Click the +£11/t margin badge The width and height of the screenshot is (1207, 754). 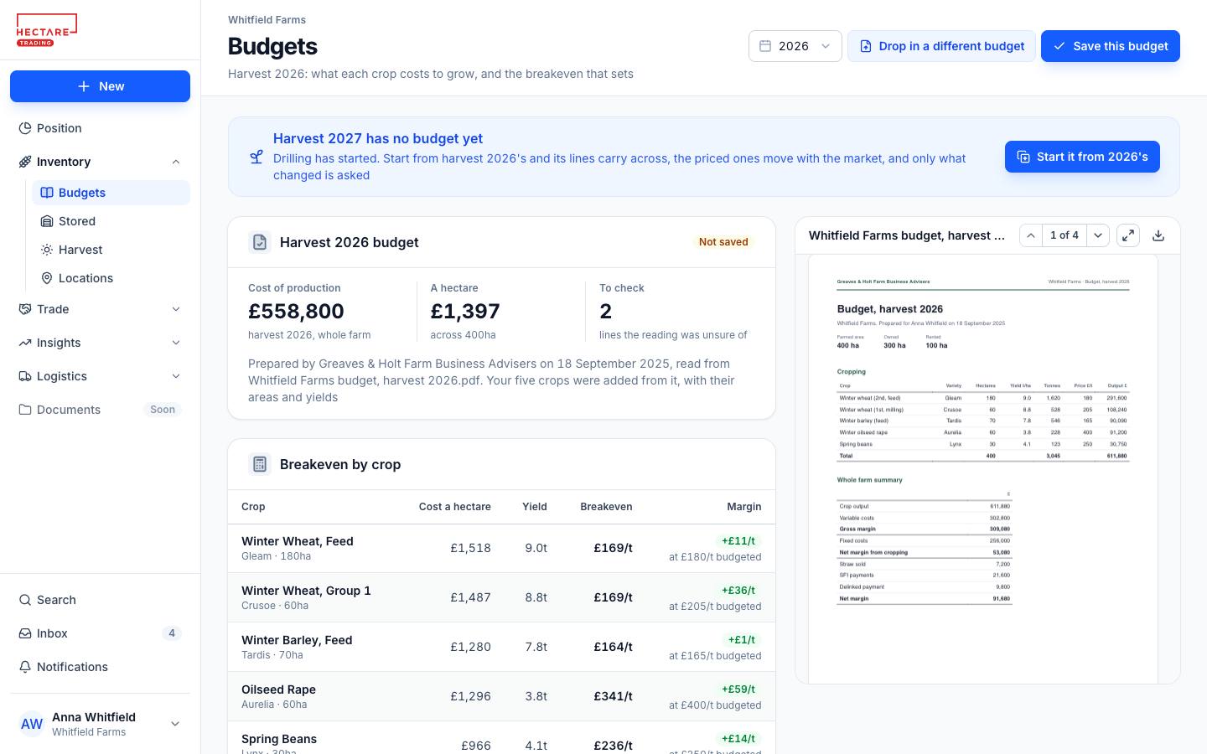[x=738, y=541]
